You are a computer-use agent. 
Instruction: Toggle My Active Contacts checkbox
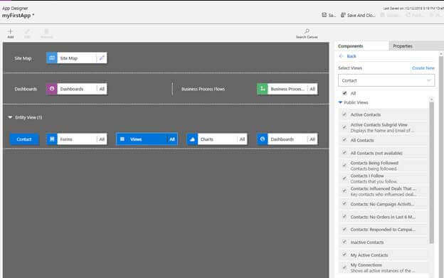[344, 255]
